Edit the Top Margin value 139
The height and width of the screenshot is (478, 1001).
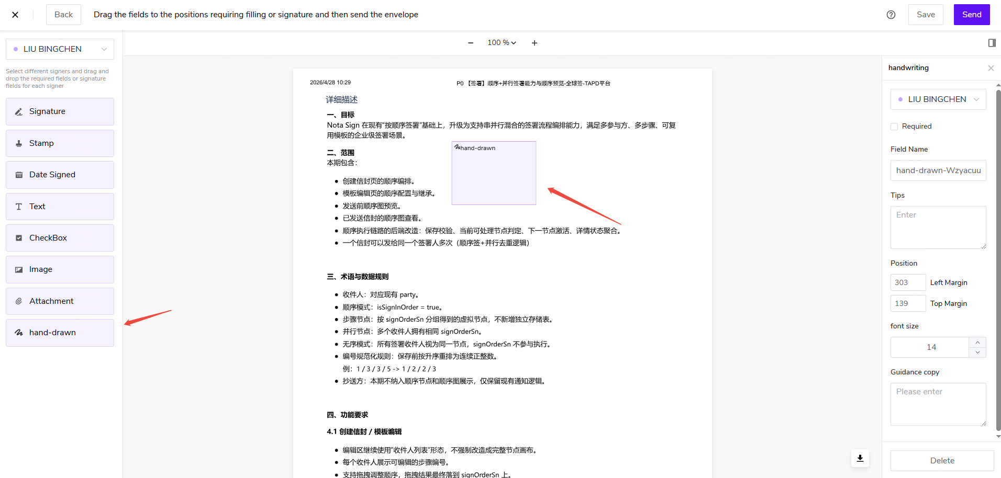908,303
